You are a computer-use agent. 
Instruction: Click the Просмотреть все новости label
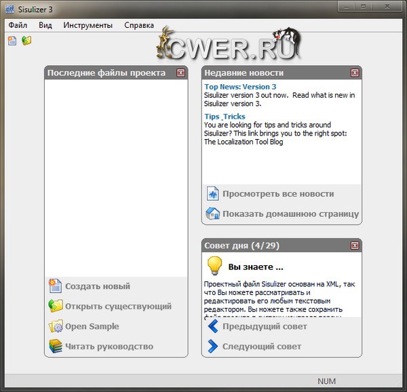tap(278, 194)
